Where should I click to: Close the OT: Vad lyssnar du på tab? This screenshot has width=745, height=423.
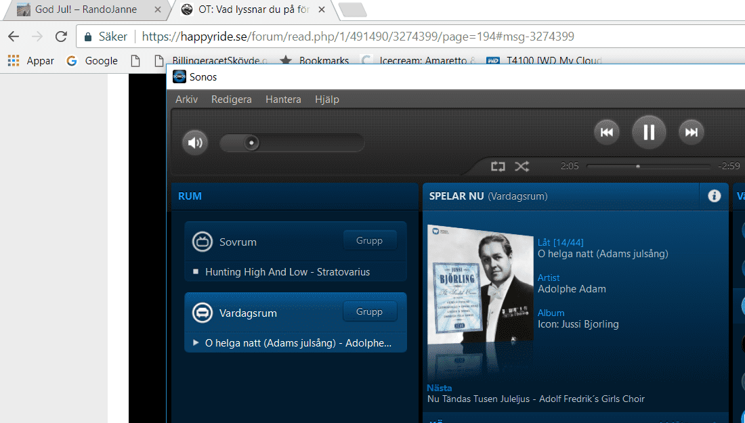tap(322, 9)
